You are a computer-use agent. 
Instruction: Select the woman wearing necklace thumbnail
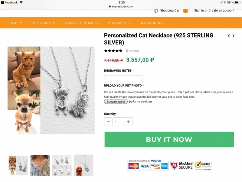(x=40, y=165)
